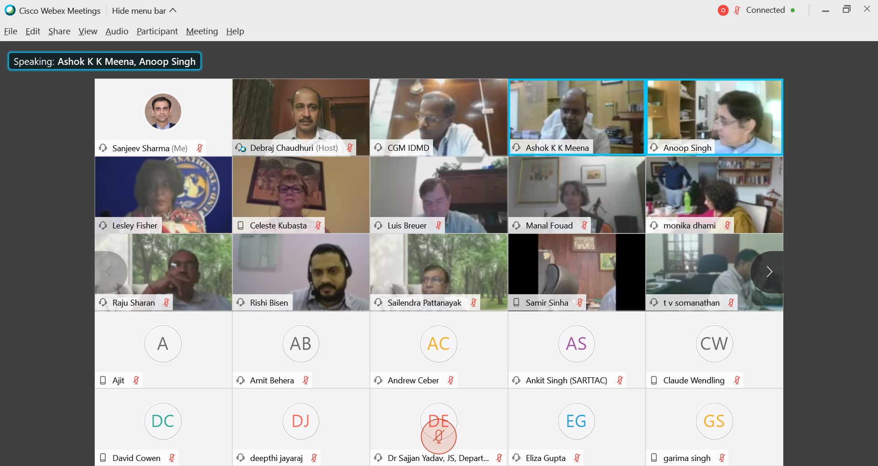The height and width of the screenshot is (466, 878).
Task: Click the name label David Cowen
Action: pos(136,458)
